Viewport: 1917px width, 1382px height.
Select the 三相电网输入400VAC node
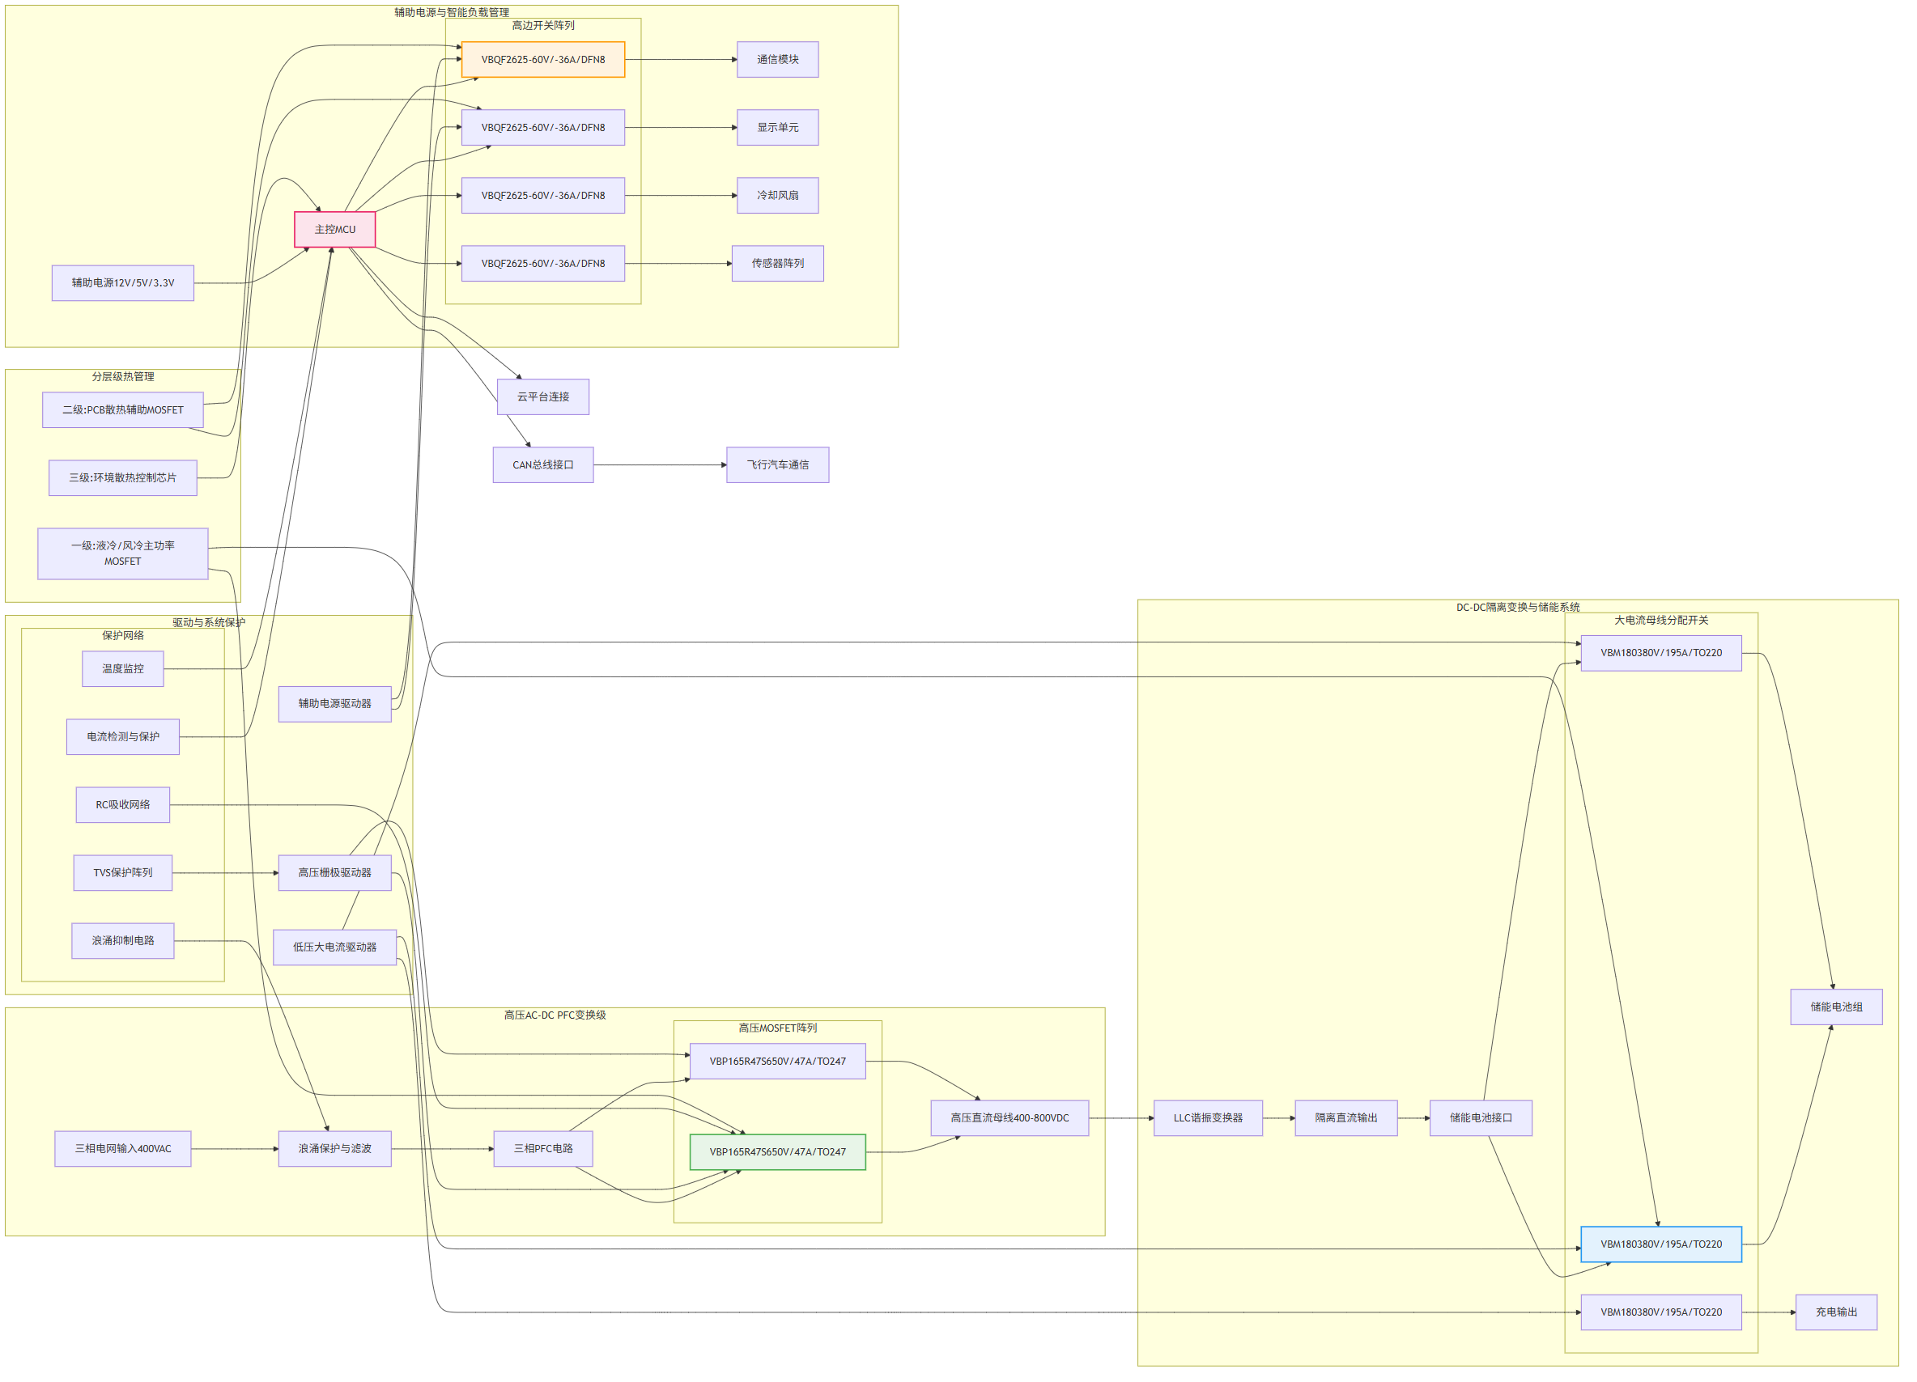(x=122, y=1149)
